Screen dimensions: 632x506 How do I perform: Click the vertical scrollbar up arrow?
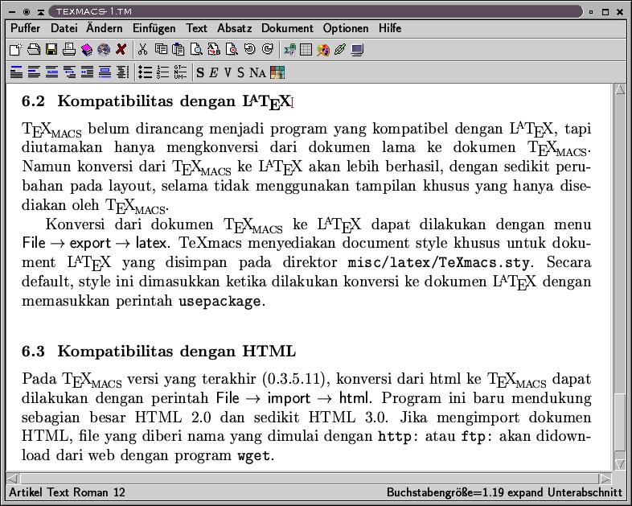pyautogui.click(x=620, y=89)
